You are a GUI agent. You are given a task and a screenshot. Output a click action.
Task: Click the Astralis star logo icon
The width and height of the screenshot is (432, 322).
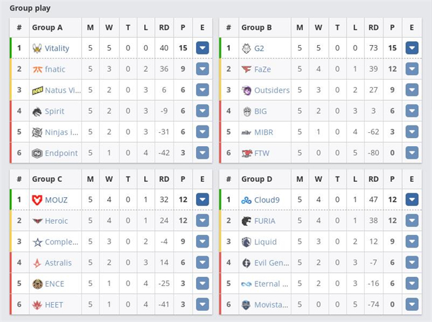pos(37,263)
